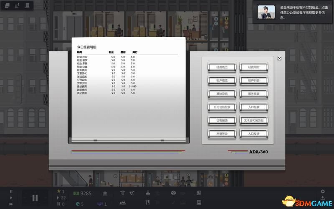
Task: Click the advisor portrait in tutorial tip
Action: [x=266, y=11]
